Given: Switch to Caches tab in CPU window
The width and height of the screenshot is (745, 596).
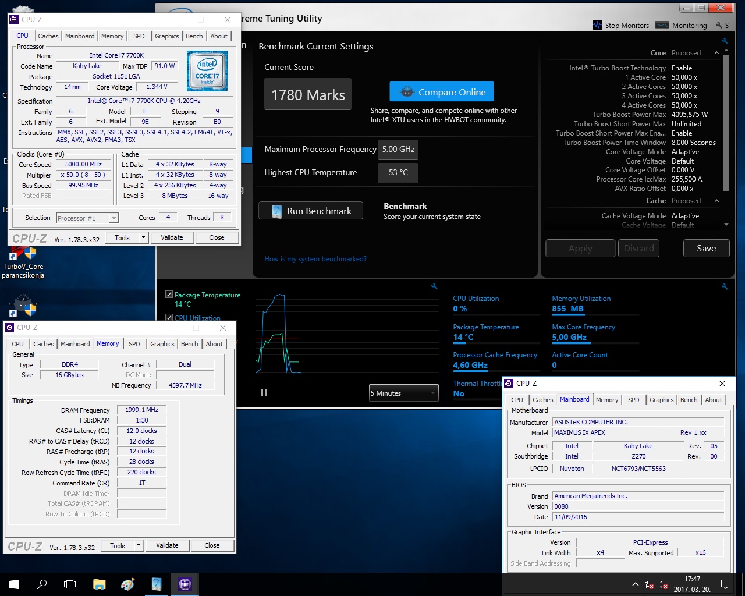Looking at the screenshot, I should (48, 36).
